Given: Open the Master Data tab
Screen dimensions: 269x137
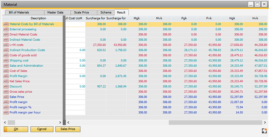Looking at the screenshot, I should tap(55, 13).
